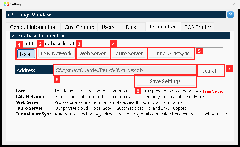The image size is (240, 147).
Task: Click the Settings Window header bar
Action: coord(116,15)
